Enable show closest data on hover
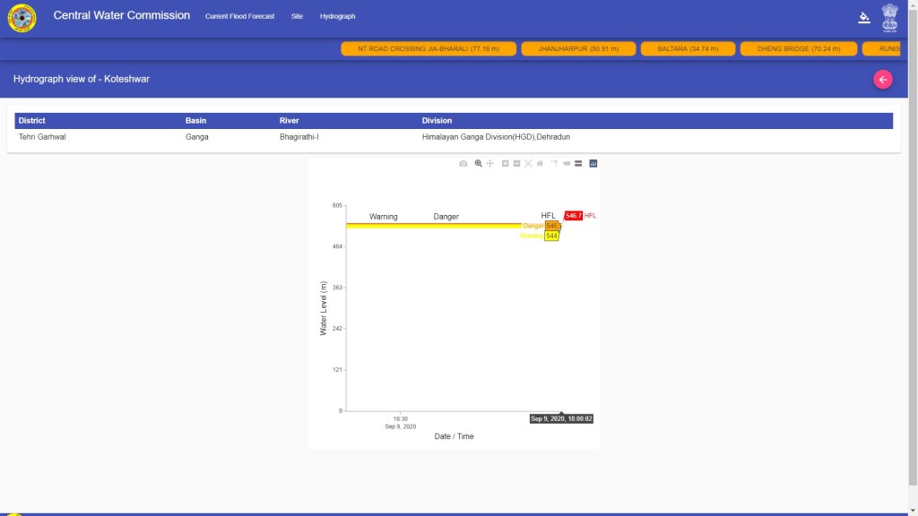This screenshot has width=918, height=516. (x=567, y=163)
